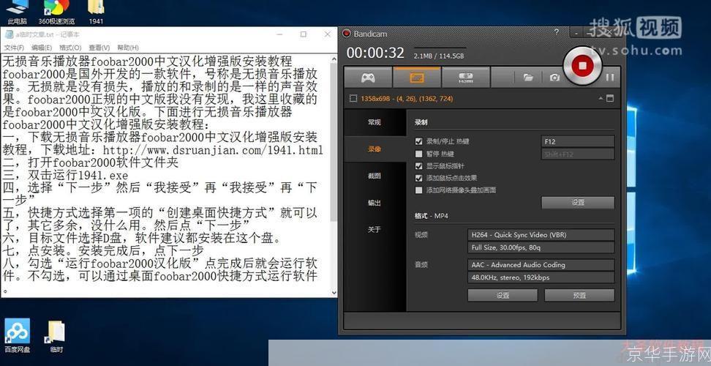Pause recording with the pause icon
711x366 pixels.
tap(610, 77)
